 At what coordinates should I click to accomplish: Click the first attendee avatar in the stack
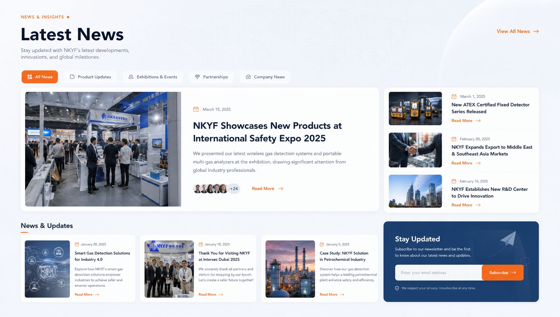(x=197, y=189)
